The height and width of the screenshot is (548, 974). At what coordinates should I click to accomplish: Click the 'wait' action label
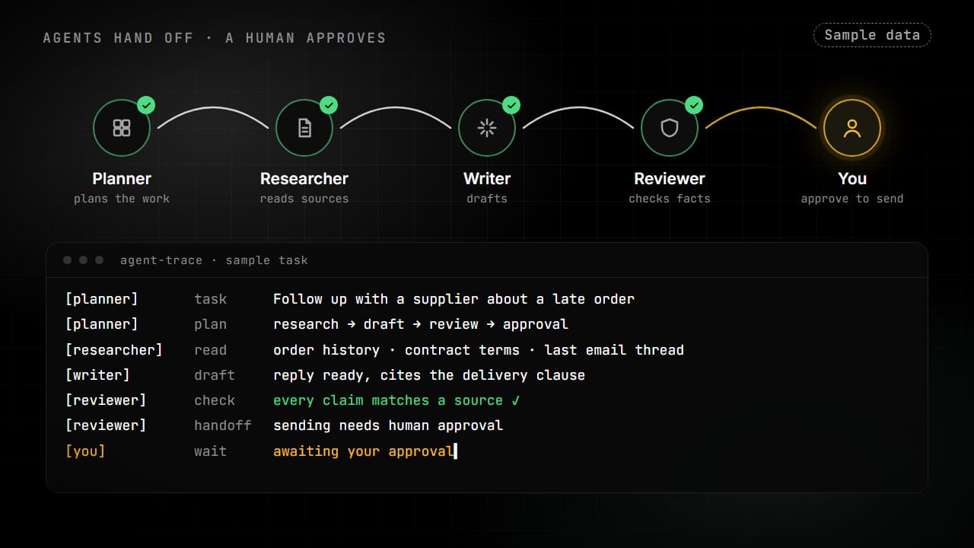coord(211,451)
